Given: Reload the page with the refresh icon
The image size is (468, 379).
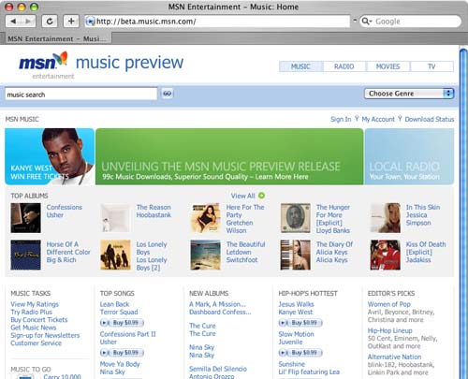Looking at the screenshot, I should tap(50, 22).
